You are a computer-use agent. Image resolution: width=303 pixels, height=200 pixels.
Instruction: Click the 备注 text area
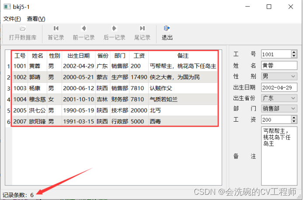(x=279, y=156)
